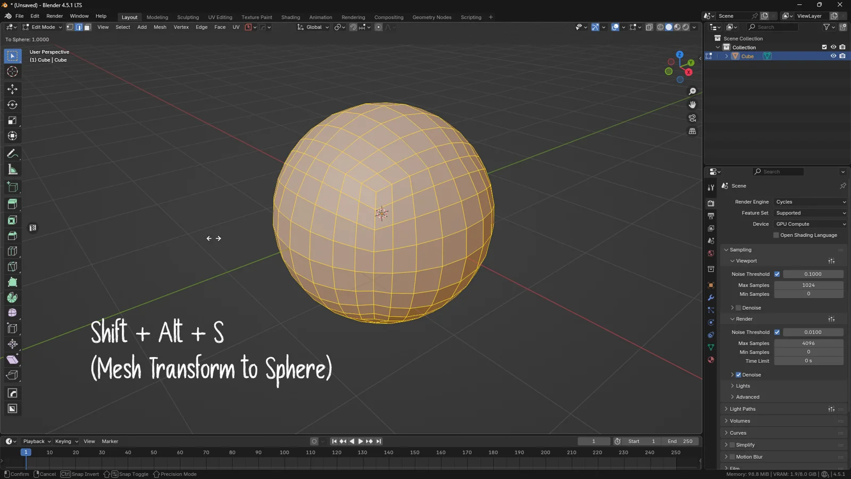Image resolution: width=851 pixels, height=479 pixels.
Task: Select the Measure tool
Action: 12,170
